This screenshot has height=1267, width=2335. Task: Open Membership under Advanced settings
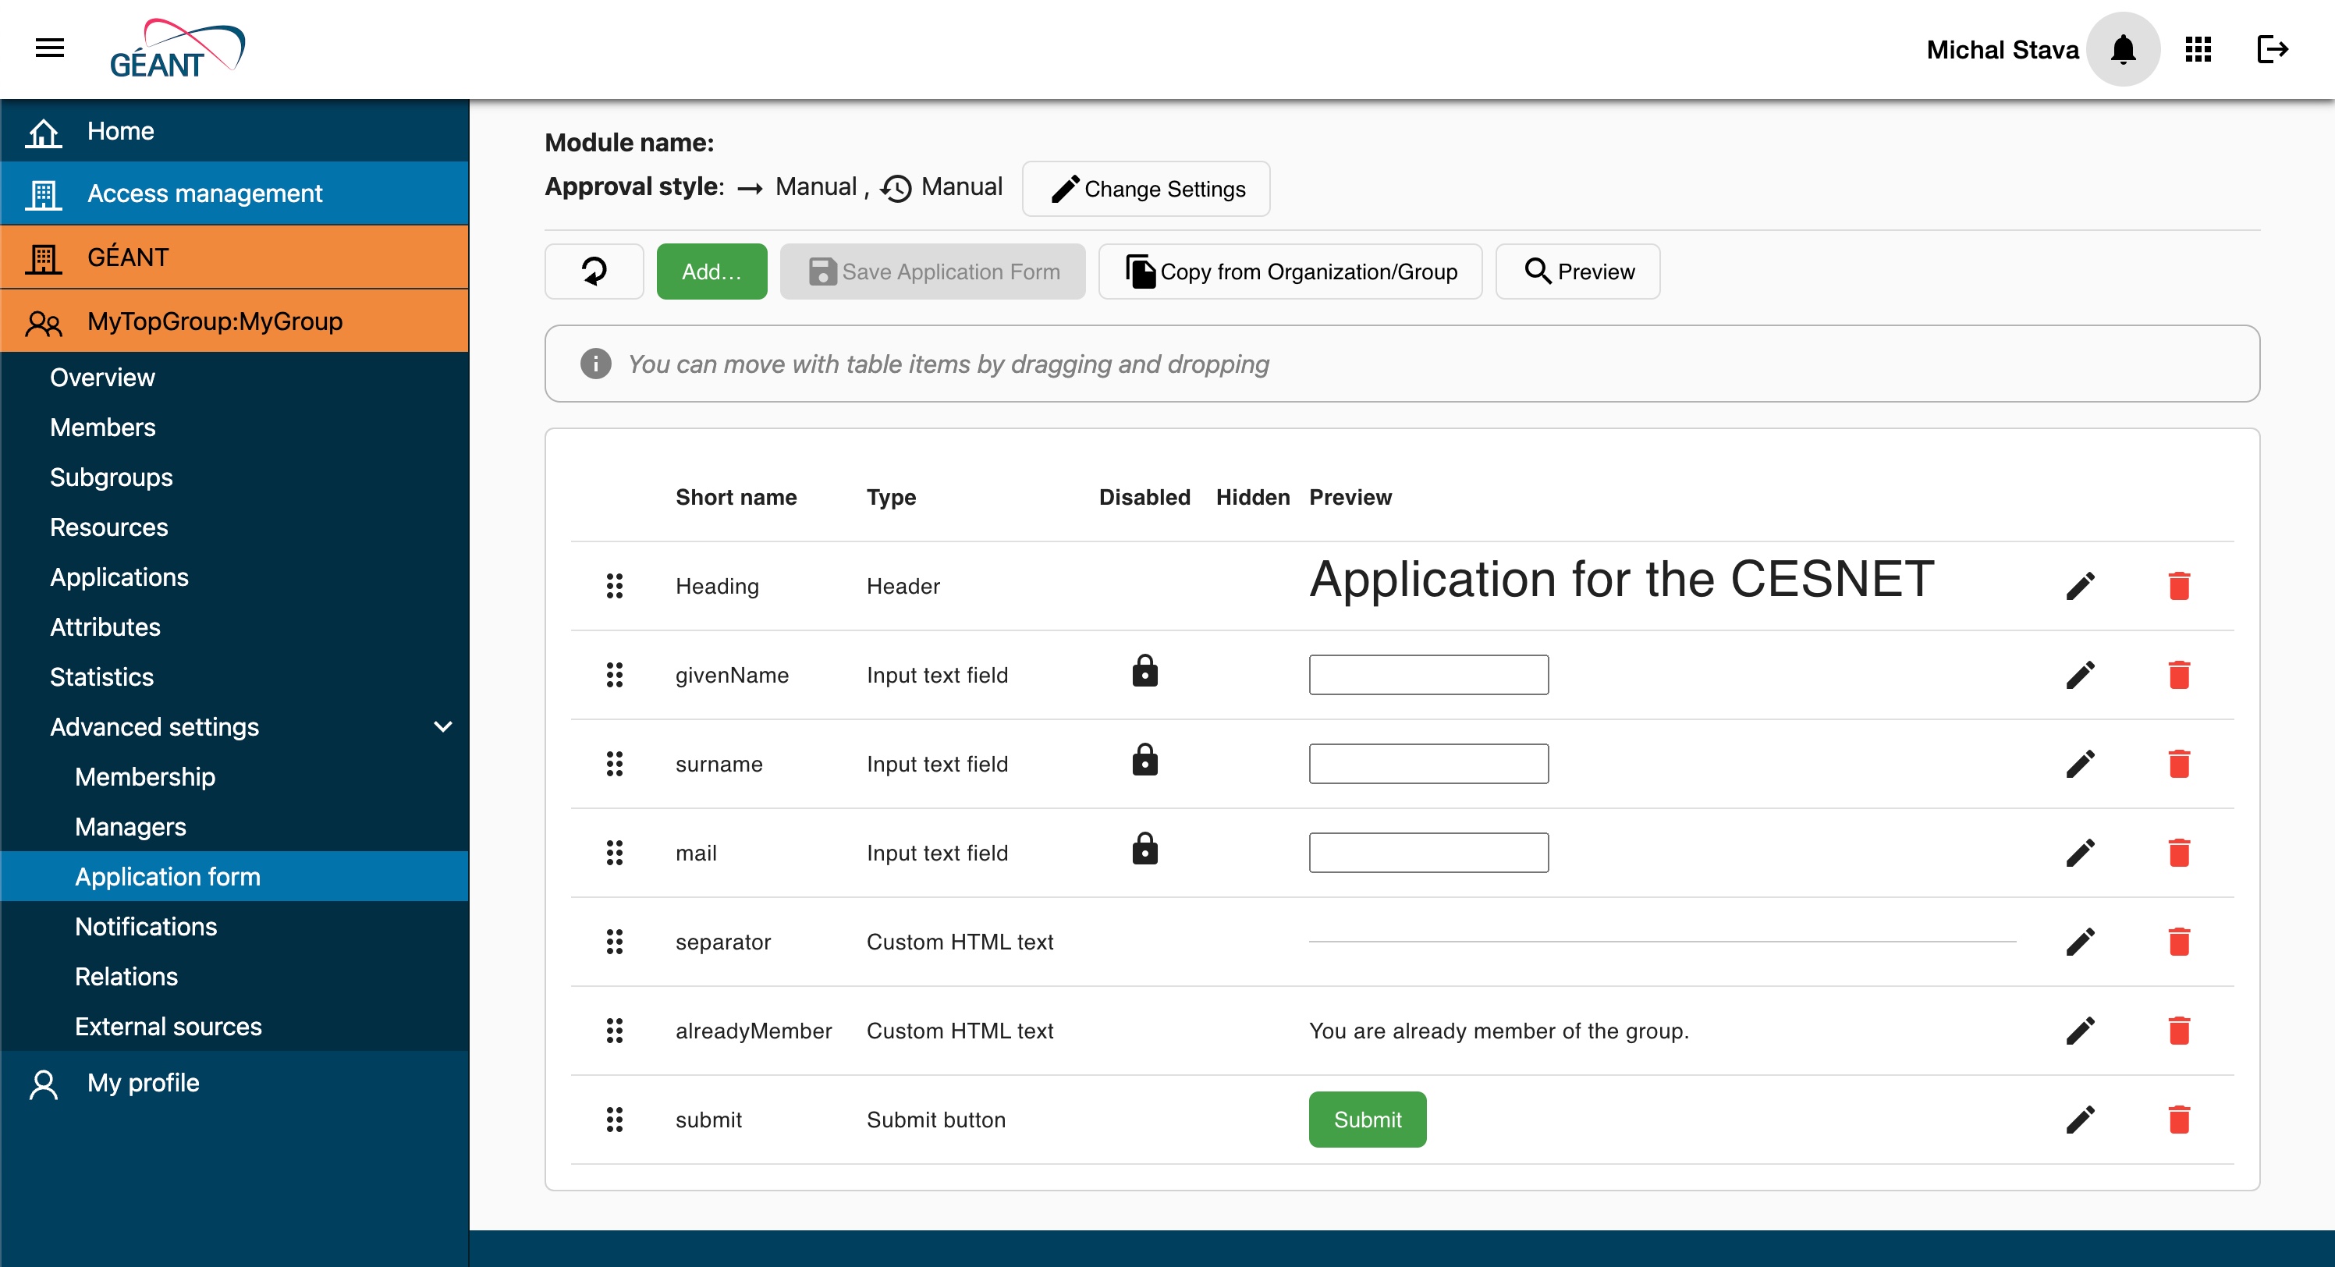(x=235, y=775)
